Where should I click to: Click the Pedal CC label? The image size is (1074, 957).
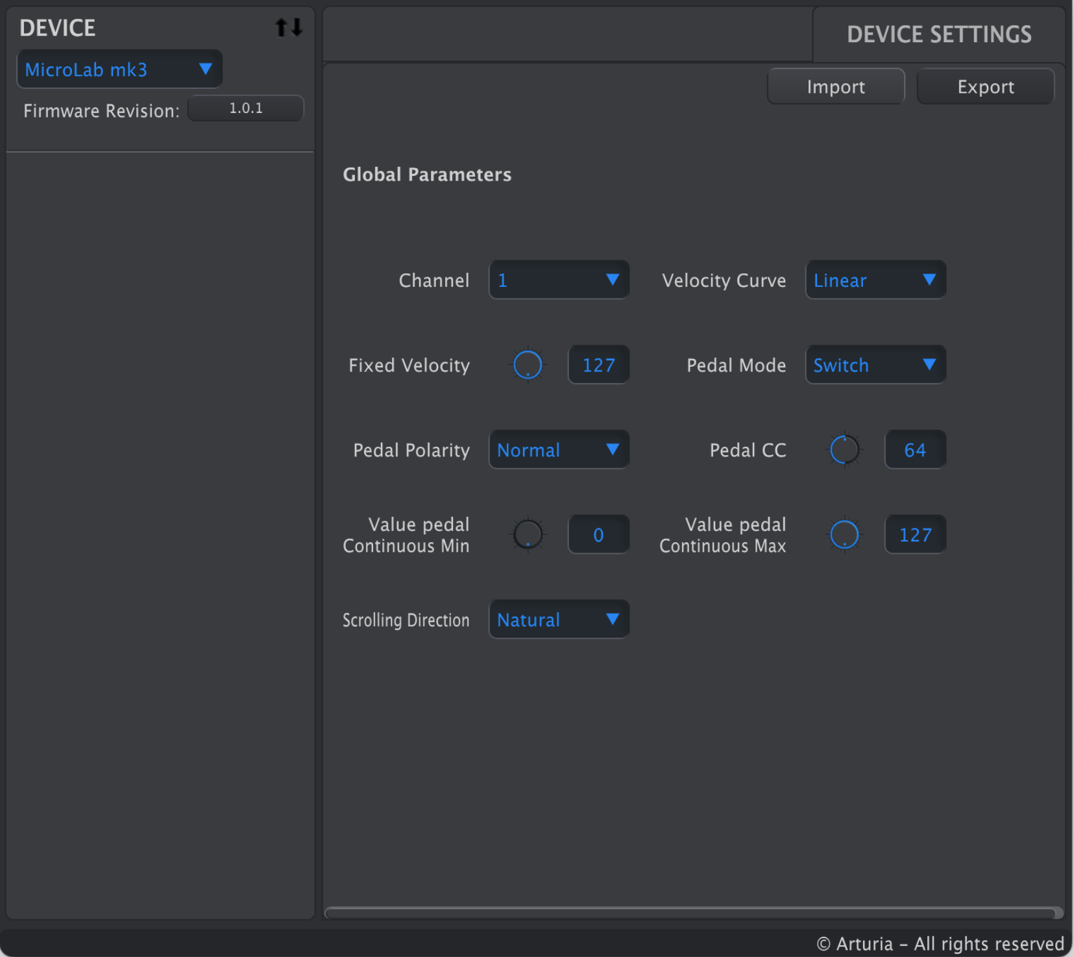coord(748,450)
